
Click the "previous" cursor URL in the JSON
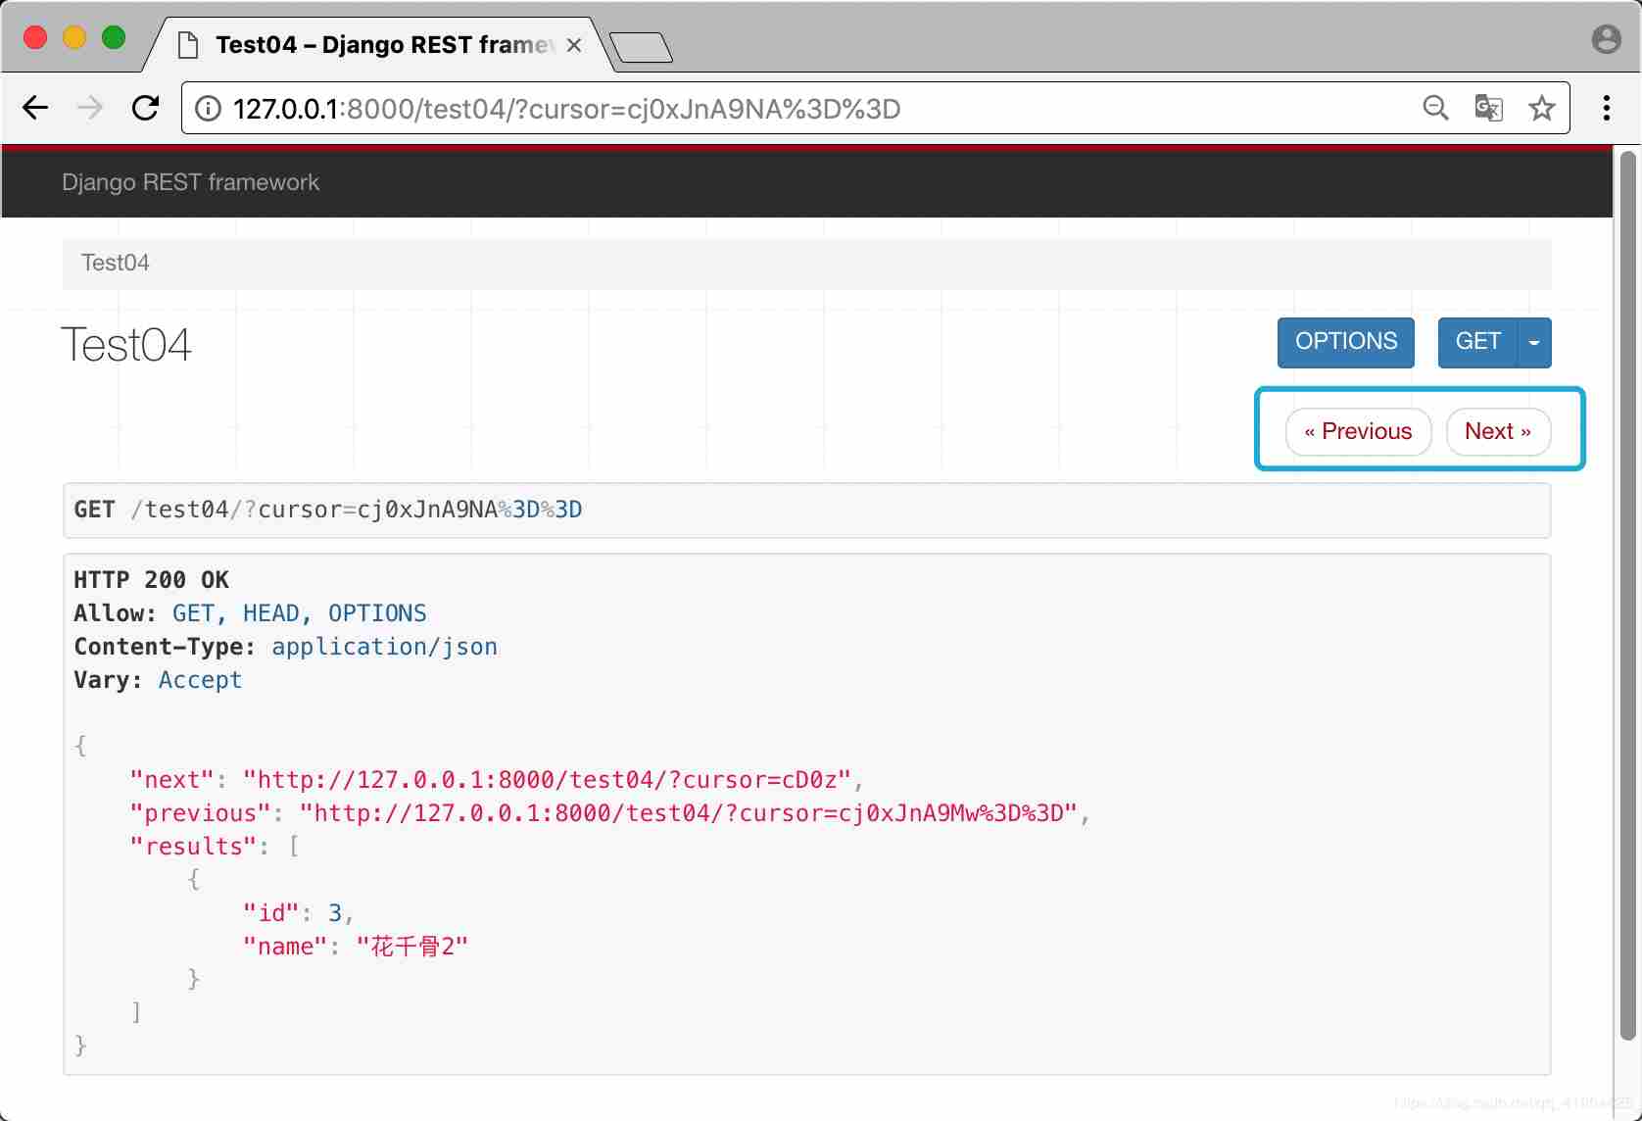point(689,813)
